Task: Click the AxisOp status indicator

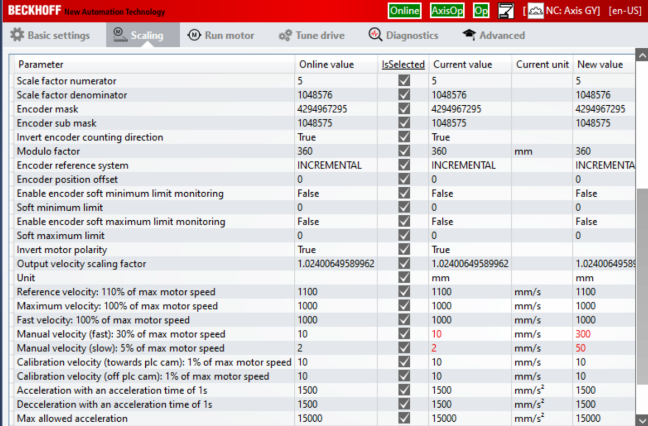Action: 447,11
